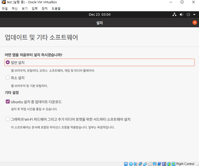Open the 장치 menu
Screen dimensions: 199x166
coord(45,8)
